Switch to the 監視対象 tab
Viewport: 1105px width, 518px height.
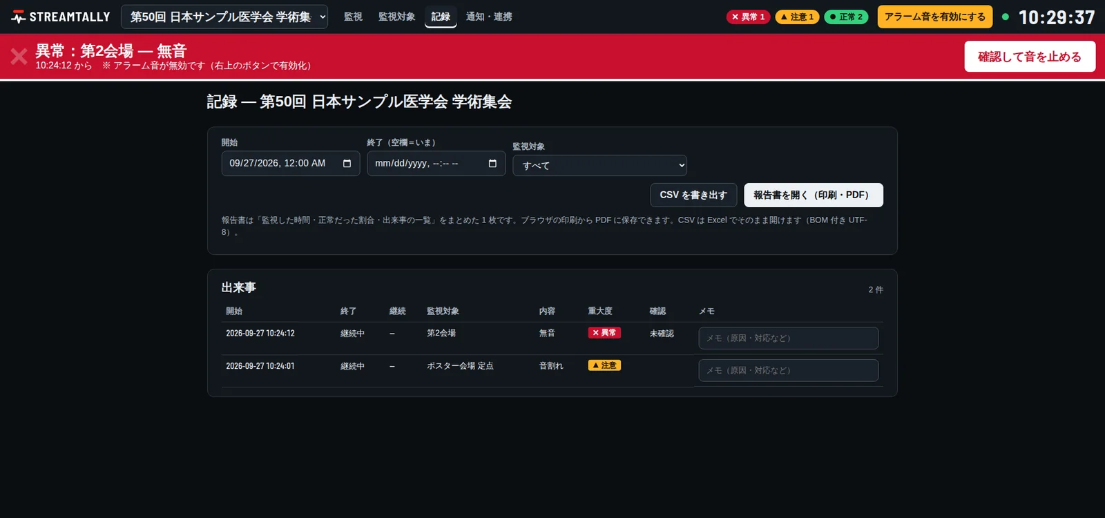[396, 17]
